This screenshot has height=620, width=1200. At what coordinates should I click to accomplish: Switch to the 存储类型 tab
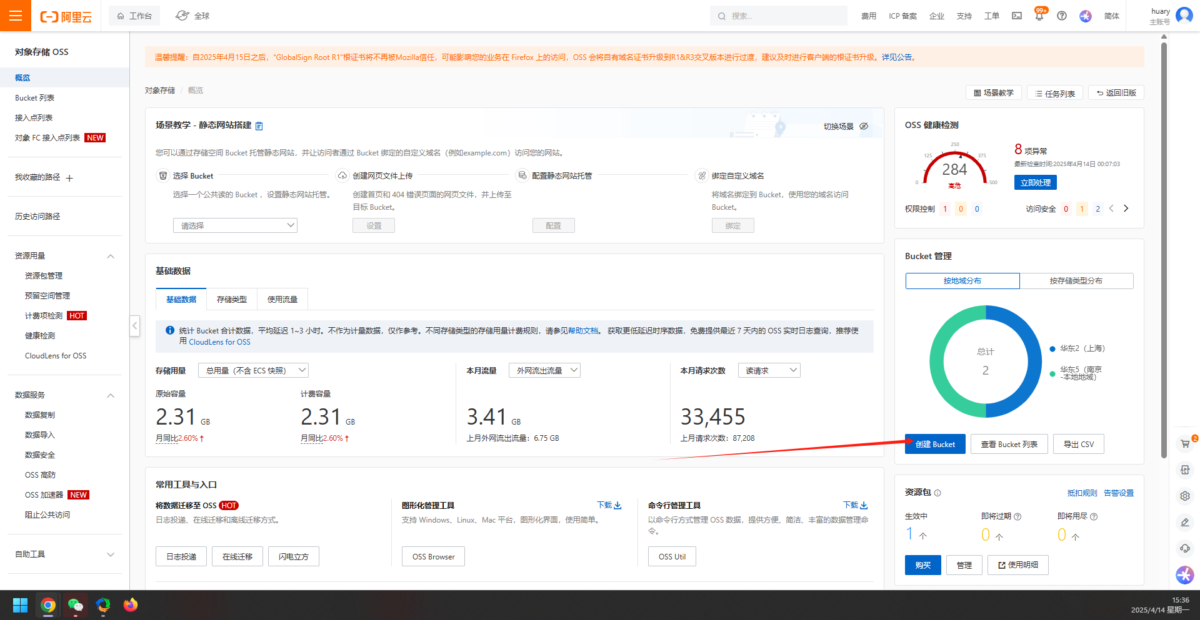pyautogui.click(x=232, y=300)
